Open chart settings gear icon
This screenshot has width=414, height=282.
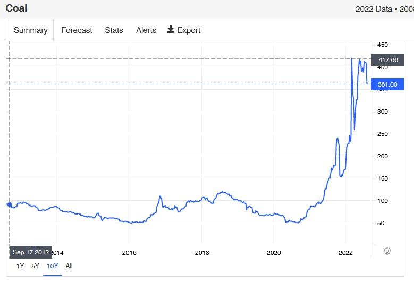coord(387,251)
